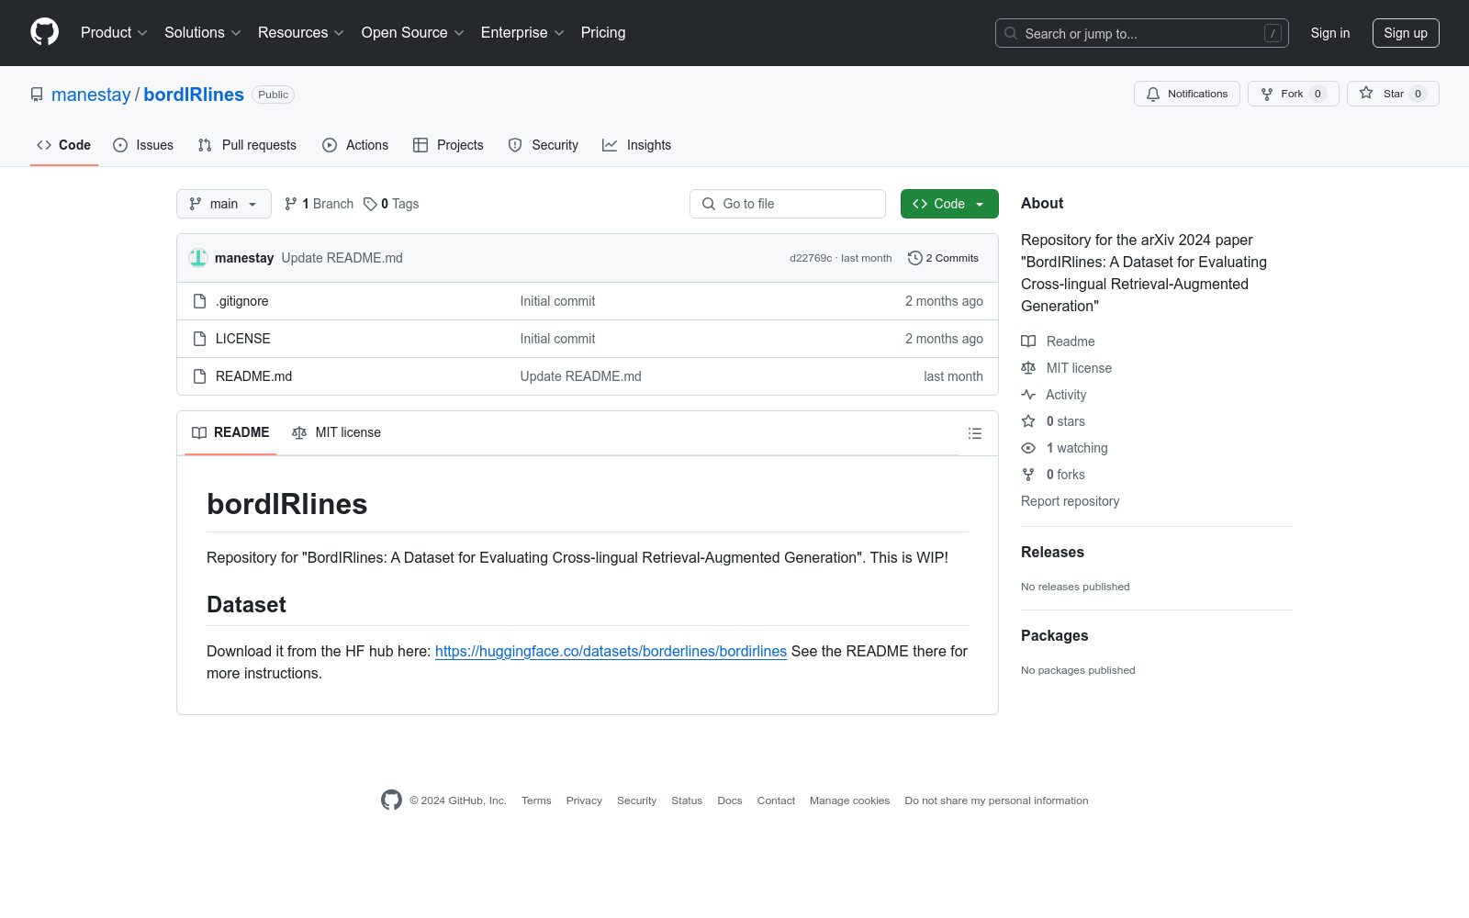Image resolution: width=1469 pixels, height=918 pixels.
Task: Click the scale icon beside MIT license sidebar
Action: point(1028,368)
